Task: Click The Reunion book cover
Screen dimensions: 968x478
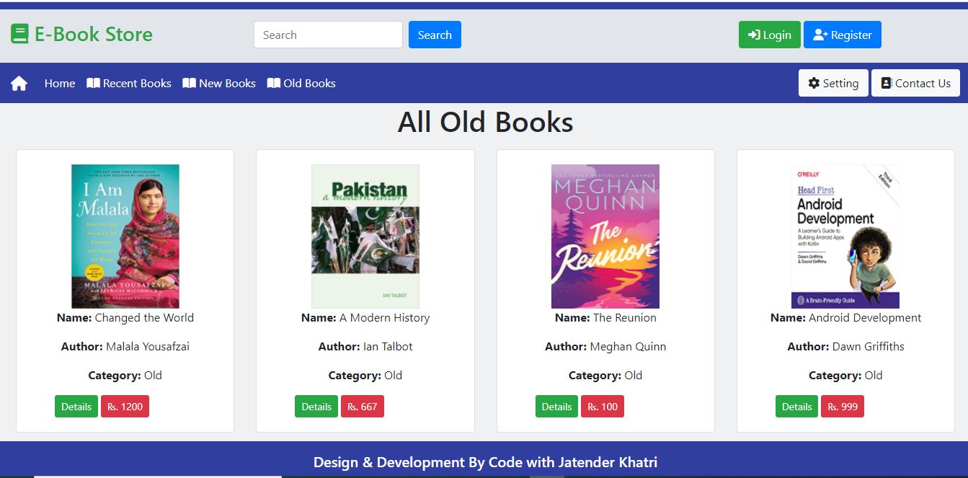Action: coord(605,236)
